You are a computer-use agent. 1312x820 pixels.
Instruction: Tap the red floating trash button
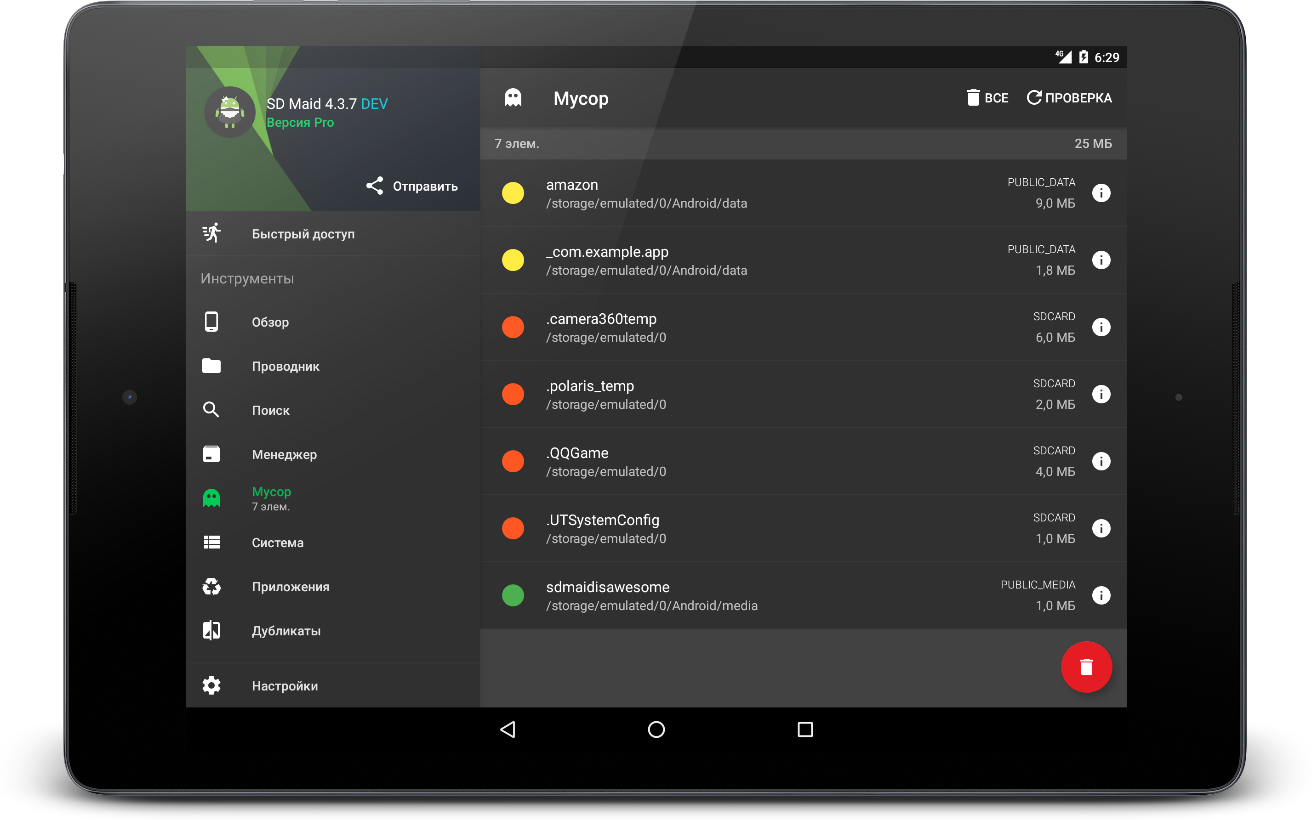[x=1086, y=667]
